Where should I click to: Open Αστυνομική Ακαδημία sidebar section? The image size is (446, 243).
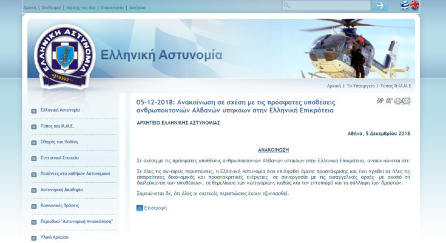(x=61, y=189)
